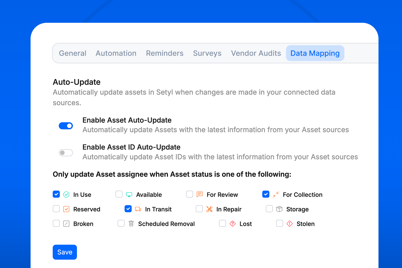The width and height of the screenshot is (402, 268).
Task: Click the question diamond icon beside Lost
Action: (x=232, y=224)
